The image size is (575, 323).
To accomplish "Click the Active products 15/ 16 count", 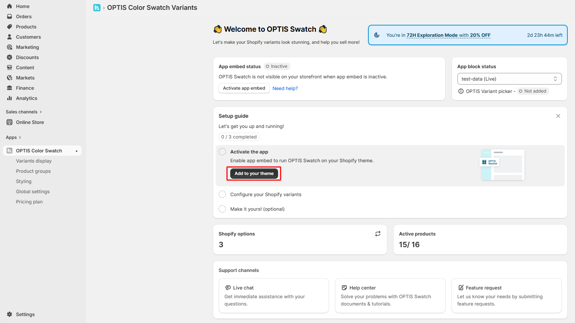I will point(409,245).
